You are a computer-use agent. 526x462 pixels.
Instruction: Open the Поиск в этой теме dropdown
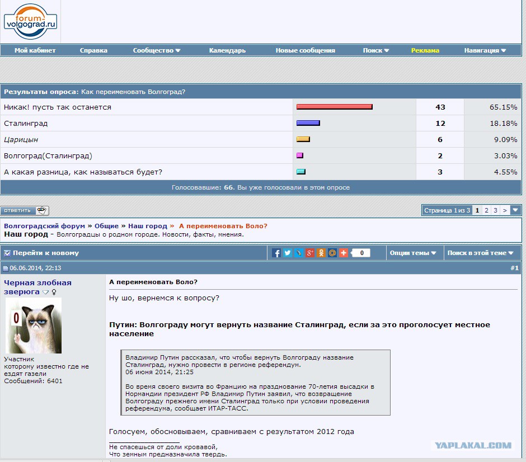(480, 253)
